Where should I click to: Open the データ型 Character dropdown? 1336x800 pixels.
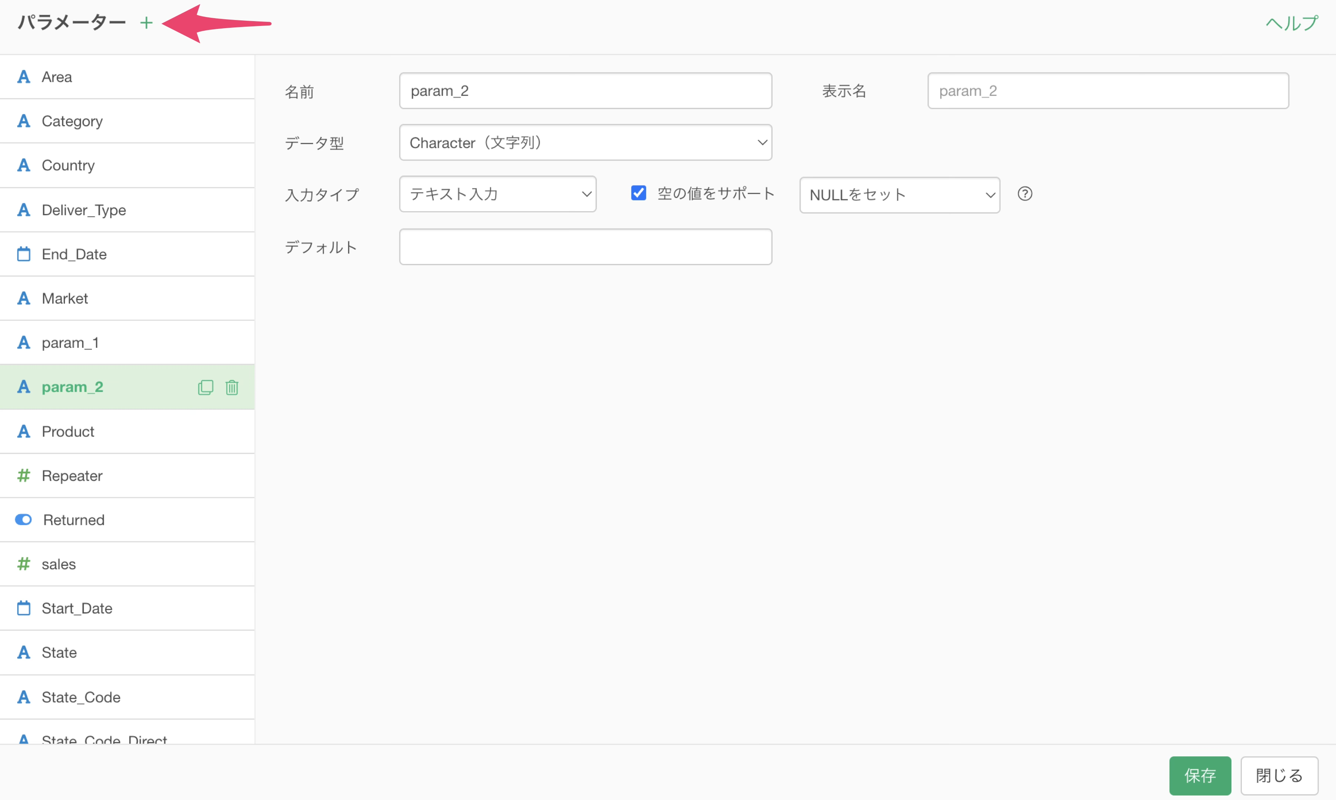(585, 142)
